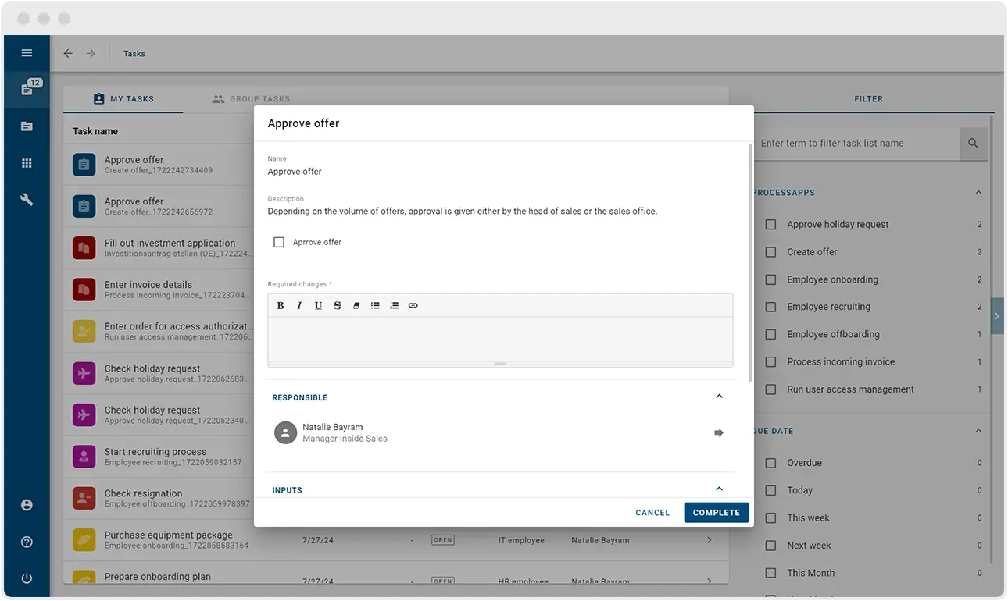Switch to the Group Tasks tab

tap(251, 99)
